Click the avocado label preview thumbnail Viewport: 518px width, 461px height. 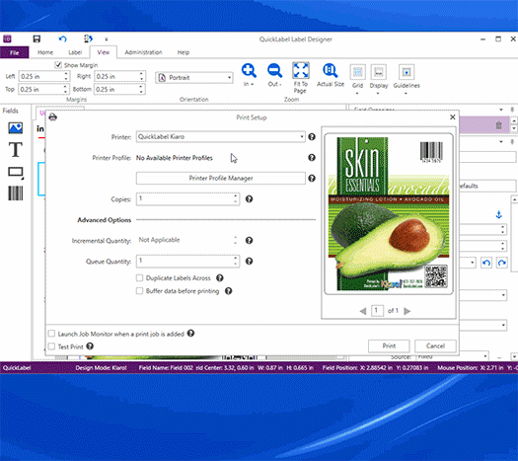[389, 214]
